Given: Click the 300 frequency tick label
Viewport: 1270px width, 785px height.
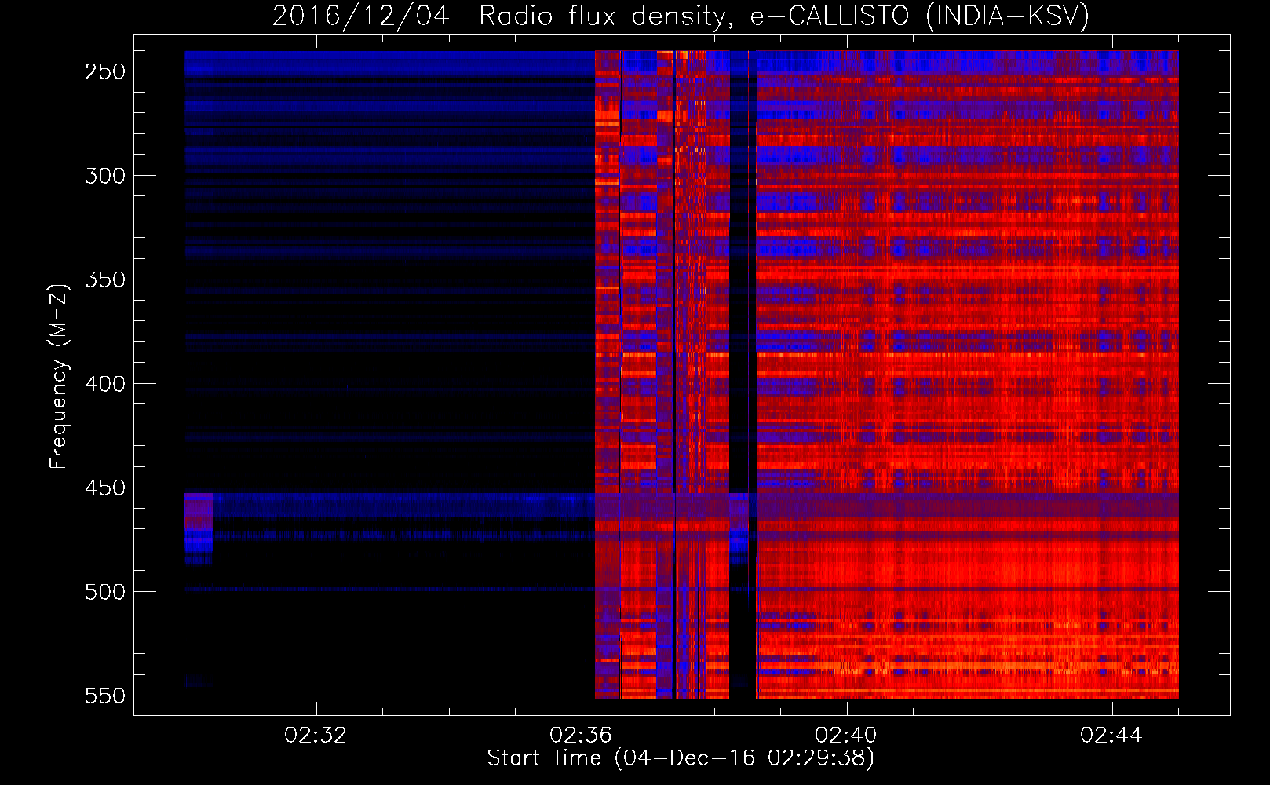Looking at the screenshot, I should [x=105, y=176].
